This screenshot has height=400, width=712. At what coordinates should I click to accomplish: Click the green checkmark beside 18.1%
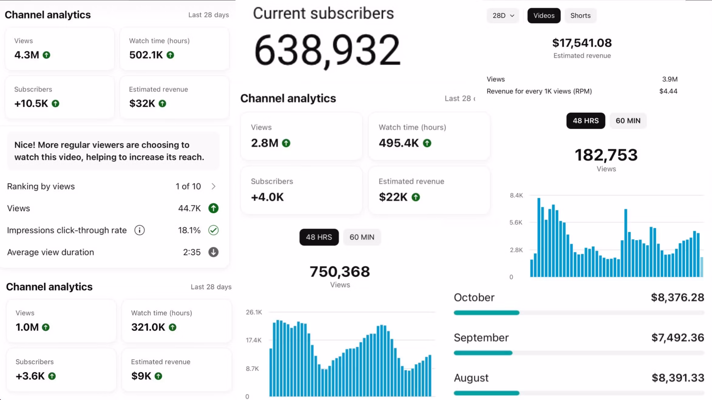point(213,230)
